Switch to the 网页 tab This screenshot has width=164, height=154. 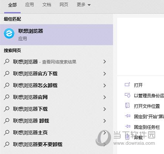click(x=64, y=5)
